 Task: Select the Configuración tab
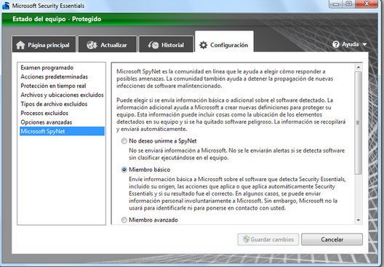[224, 41]
